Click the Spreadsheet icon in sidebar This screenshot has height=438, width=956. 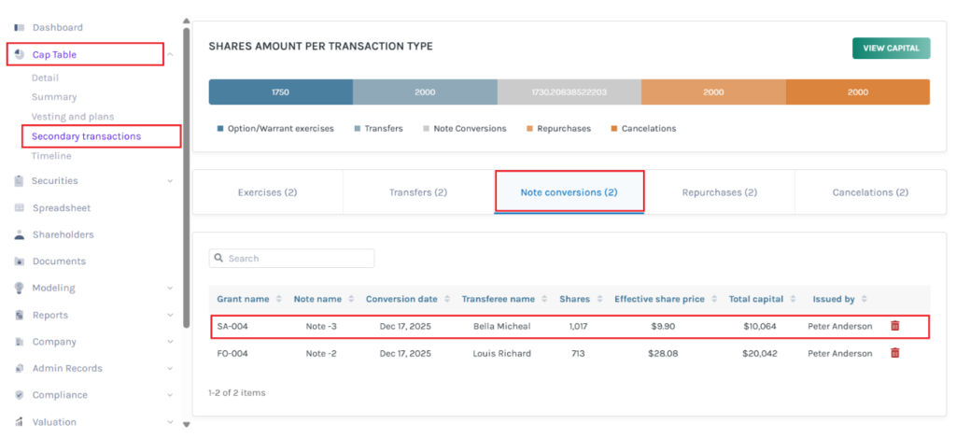(20, 208)
